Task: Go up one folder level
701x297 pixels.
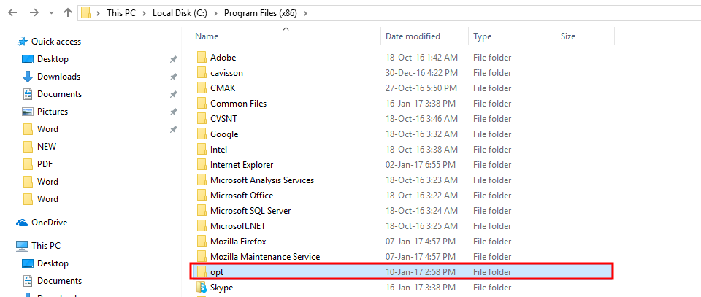Action: pos(68,13)
